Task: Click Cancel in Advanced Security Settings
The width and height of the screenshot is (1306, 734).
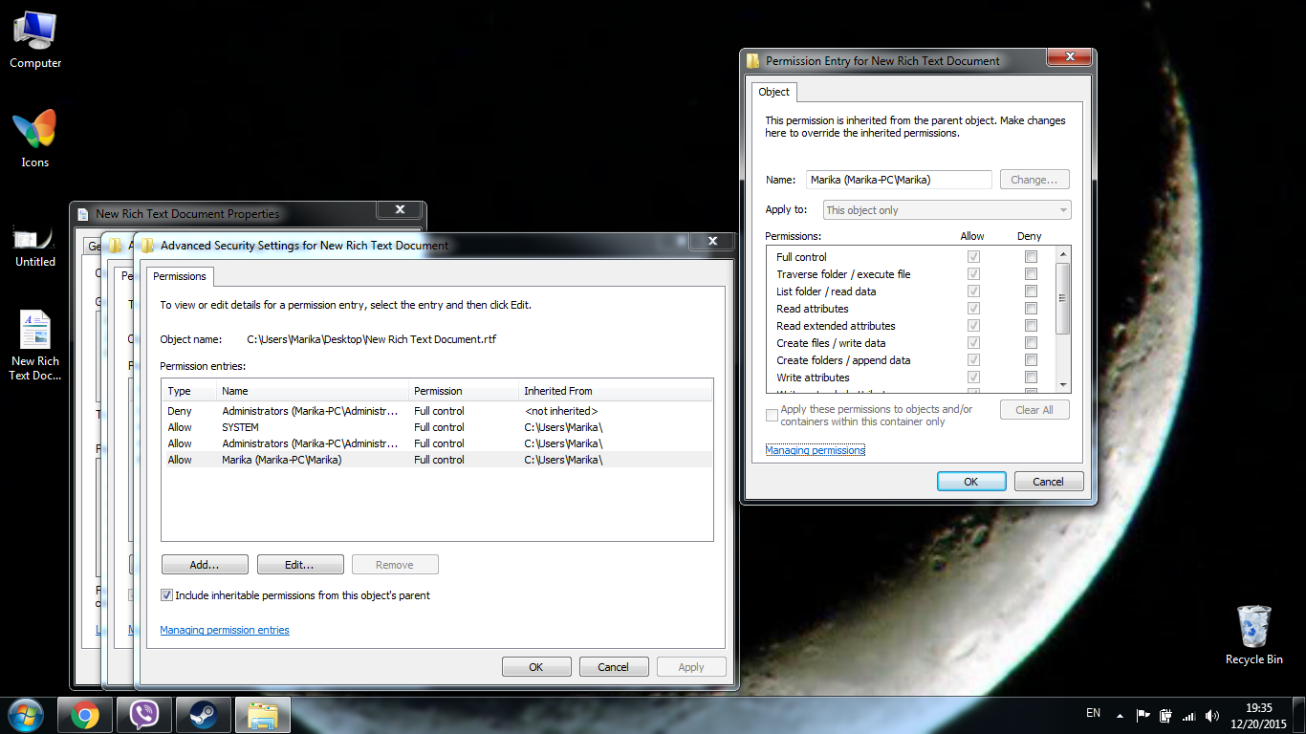Action: tap(614, 667)
